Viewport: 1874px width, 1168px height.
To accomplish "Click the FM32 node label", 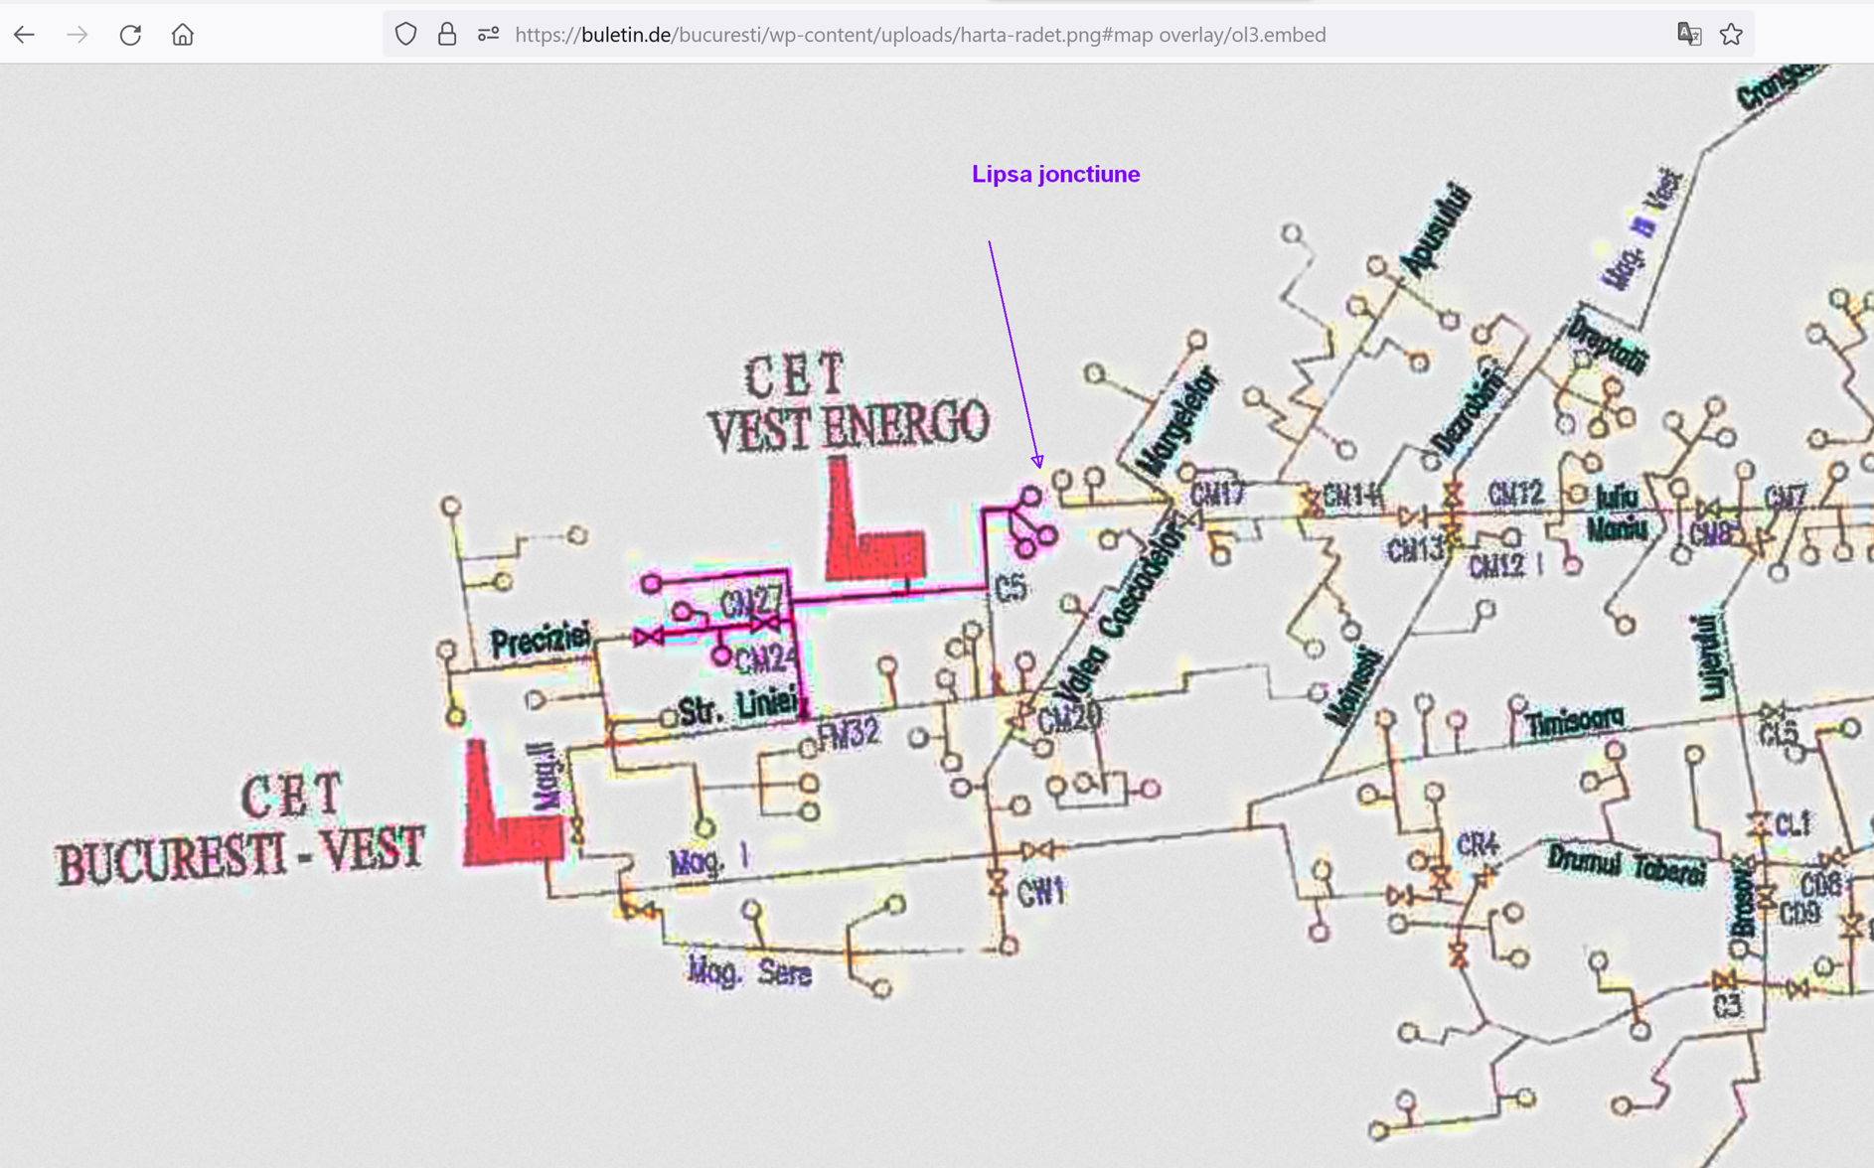I will (849, 733).
